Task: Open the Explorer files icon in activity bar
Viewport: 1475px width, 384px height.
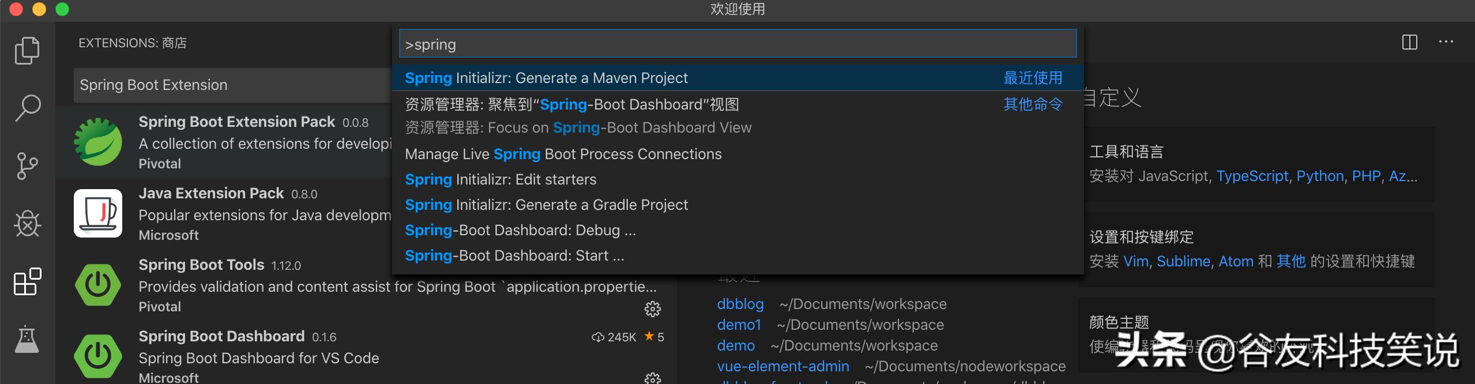Action: click(27, 51)
